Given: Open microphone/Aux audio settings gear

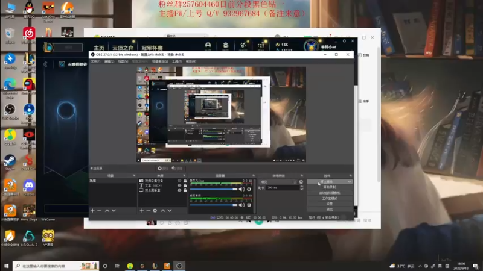Looking at the screenshot, I should coord(249,189).
